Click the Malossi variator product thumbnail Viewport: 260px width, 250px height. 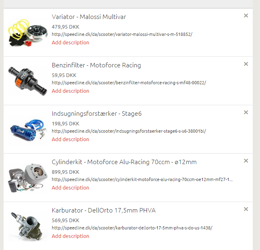pyautogui.click(x=28, y=33)
